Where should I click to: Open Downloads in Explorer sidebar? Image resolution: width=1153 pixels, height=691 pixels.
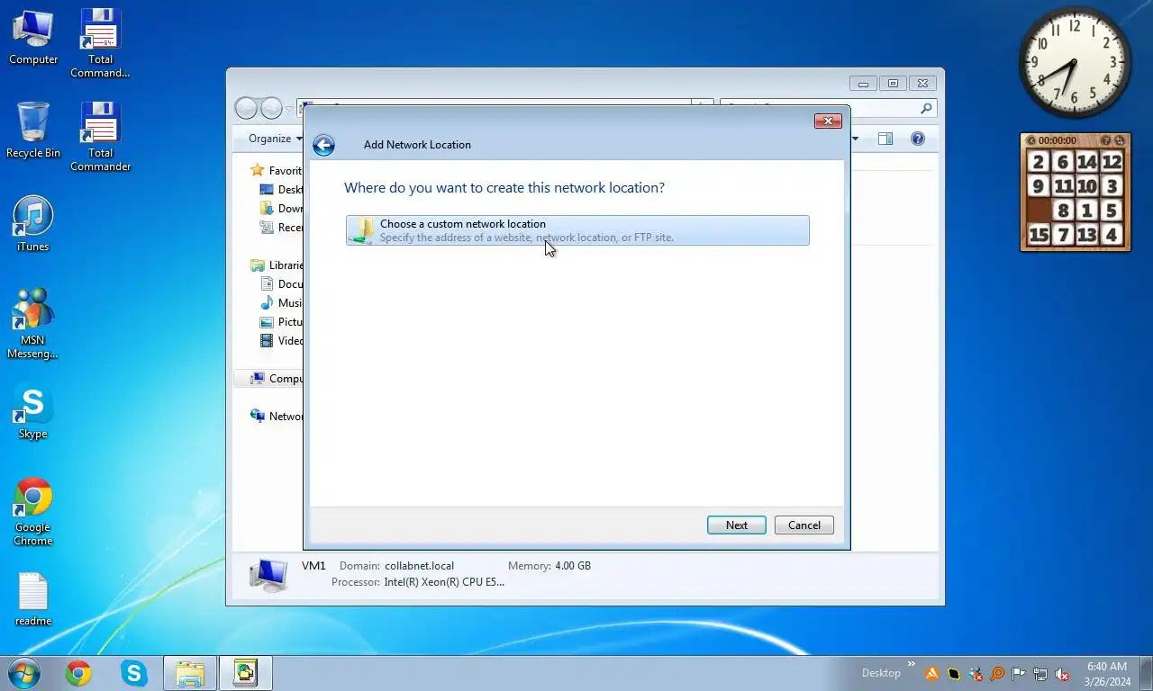click(x=281, y=209)
